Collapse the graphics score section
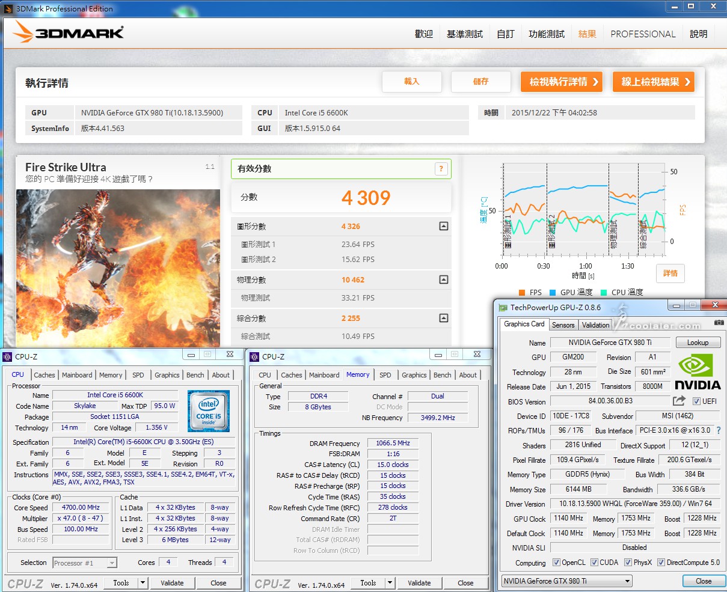 443,227
